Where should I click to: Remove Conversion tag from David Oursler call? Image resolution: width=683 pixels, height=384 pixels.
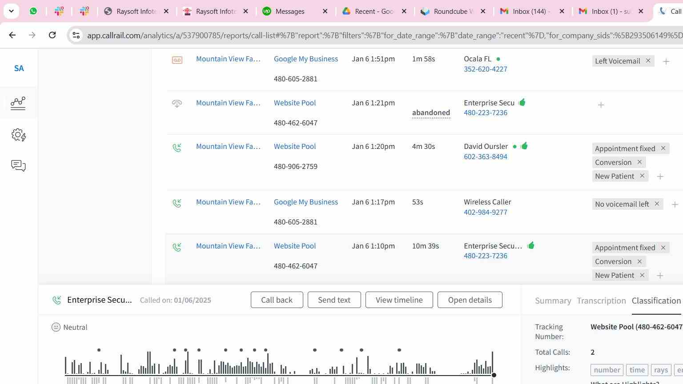(639, 162)
